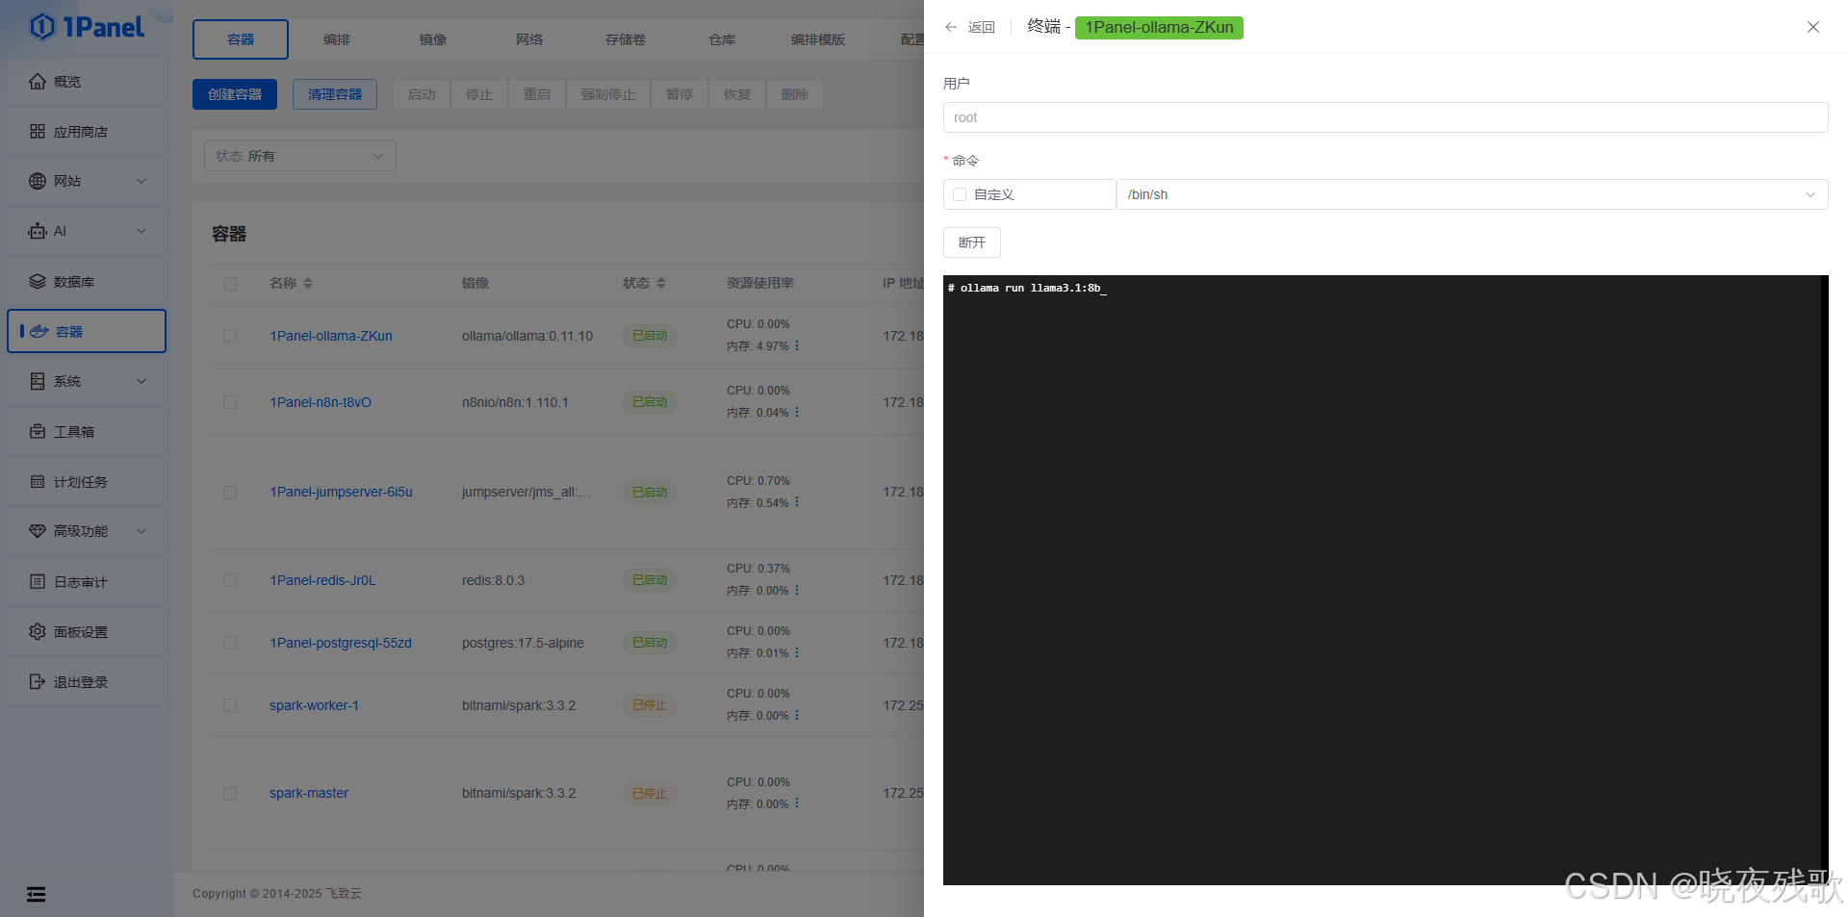
Task: Click the 网站 globe icon
Action: coord(38,181)
